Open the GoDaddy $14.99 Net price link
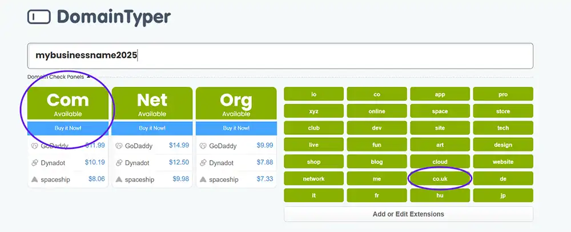This screenshot has width=571, height=232. click(179, 146)
